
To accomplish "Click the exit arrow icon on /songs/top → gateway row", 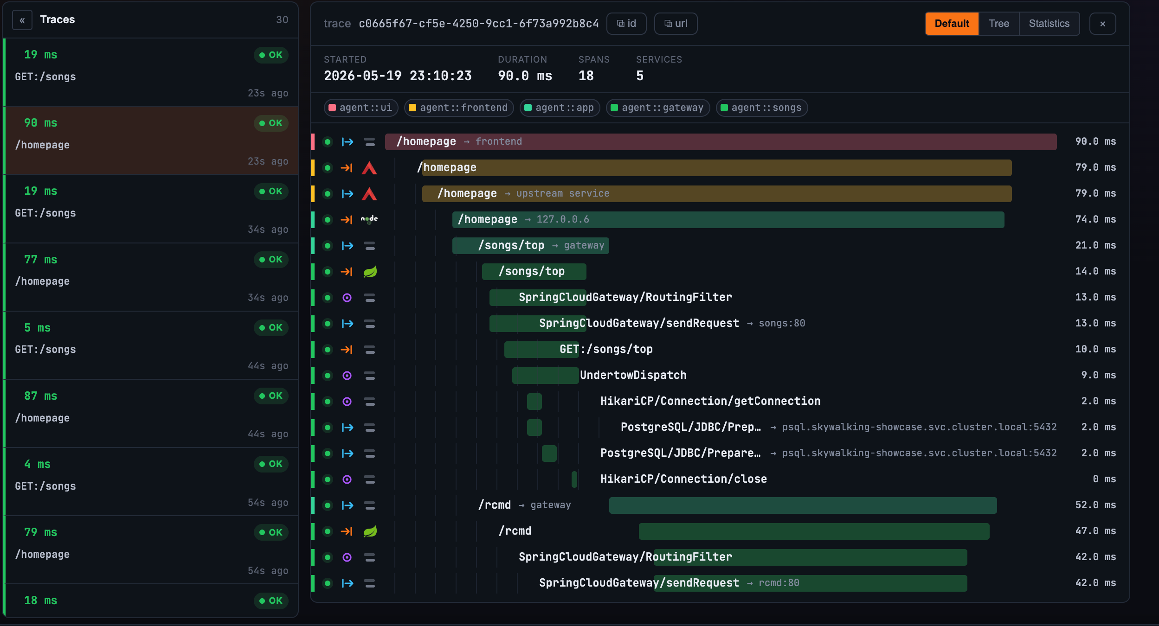I will pos(348,246).
